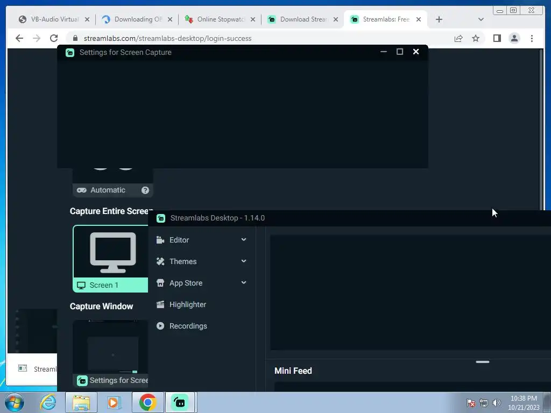Toggle Chrome side panel icon

(497, 38)
